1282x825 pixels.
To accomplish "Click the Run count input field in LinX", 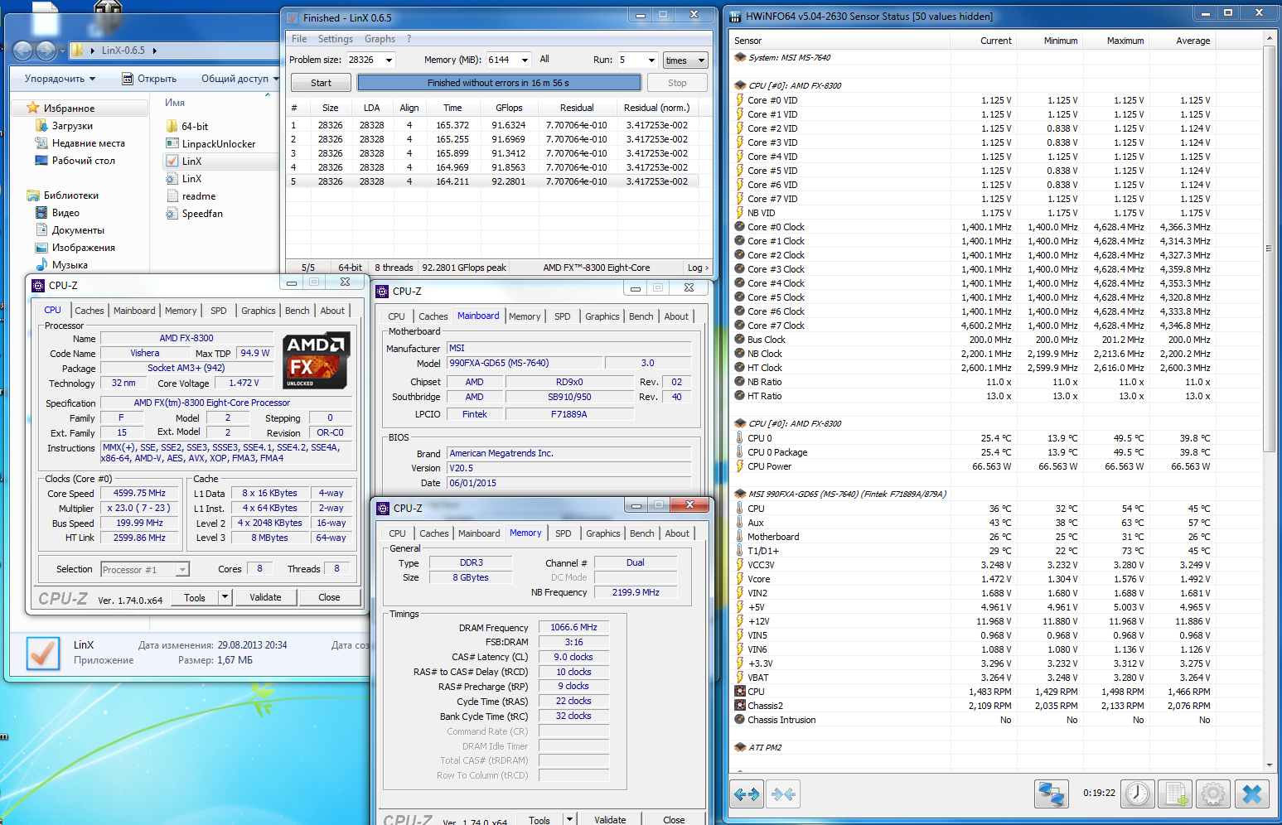I will coord(630,60).
